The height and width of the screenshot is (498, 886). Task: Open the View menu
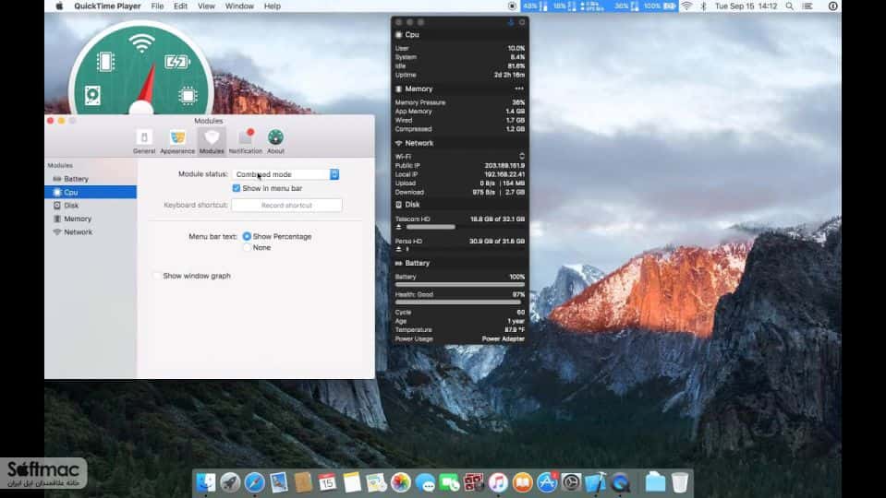pyautogui.click(x=206, y=6)
